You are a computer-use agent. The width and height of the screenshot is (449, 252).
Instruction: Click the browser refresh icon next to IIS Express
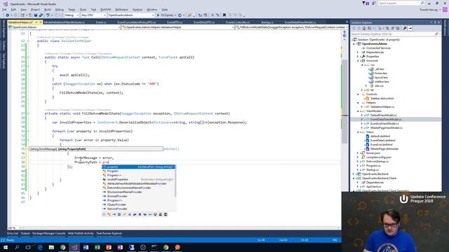(180, 15)
